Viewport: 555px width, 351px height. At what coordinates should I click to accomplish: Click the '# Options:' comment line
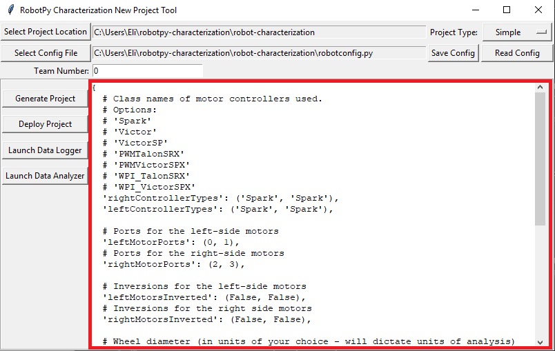pyautogui.click(x=130, y=110)
